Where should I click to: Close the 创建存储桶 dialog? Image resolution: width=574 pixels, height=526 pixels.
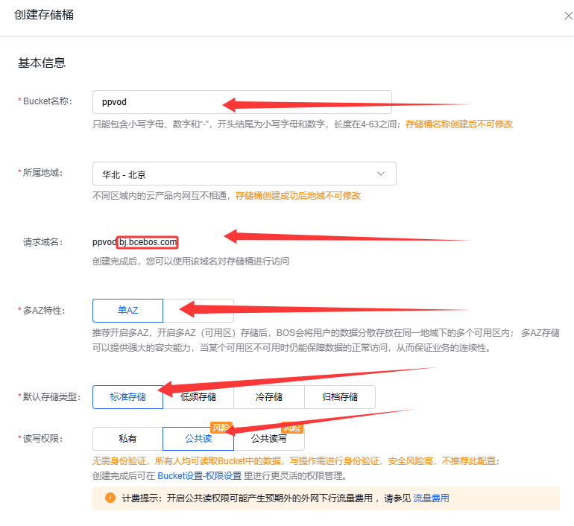568,16
